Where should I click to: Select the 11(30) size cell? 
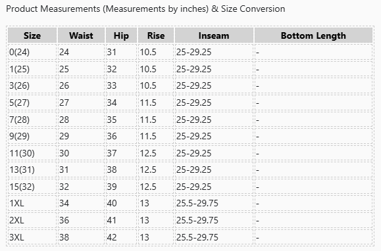32,153
